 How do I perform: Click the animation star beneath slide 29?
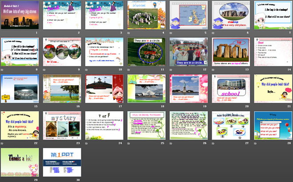click(x=3, y=180)
